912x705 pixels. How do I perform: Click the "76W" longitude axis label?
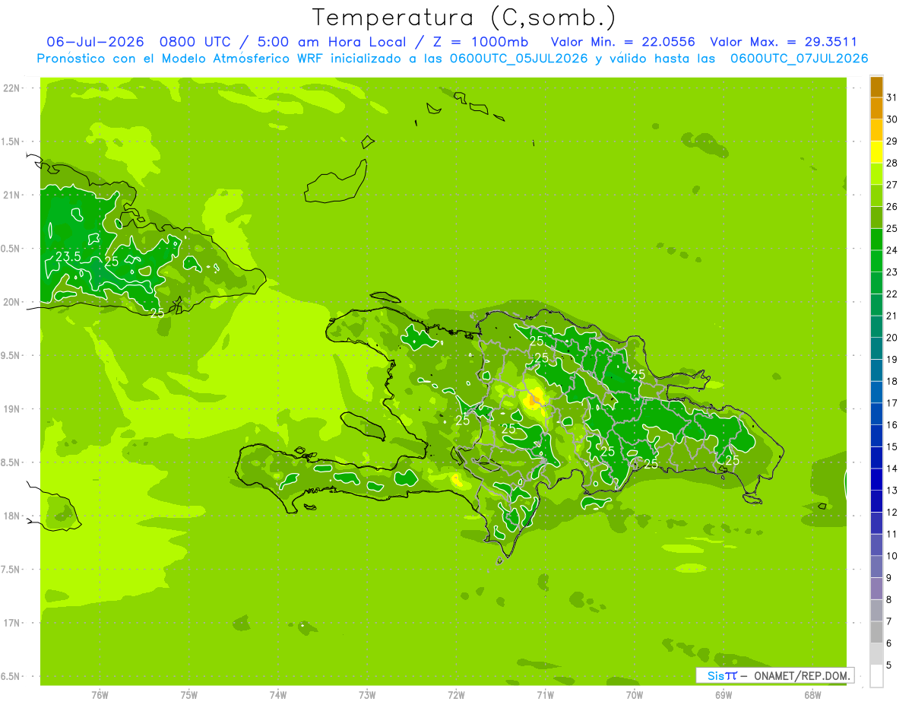(x=100, y=695)
